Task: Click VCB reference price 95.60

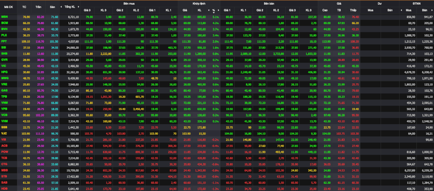Action: 26,115
